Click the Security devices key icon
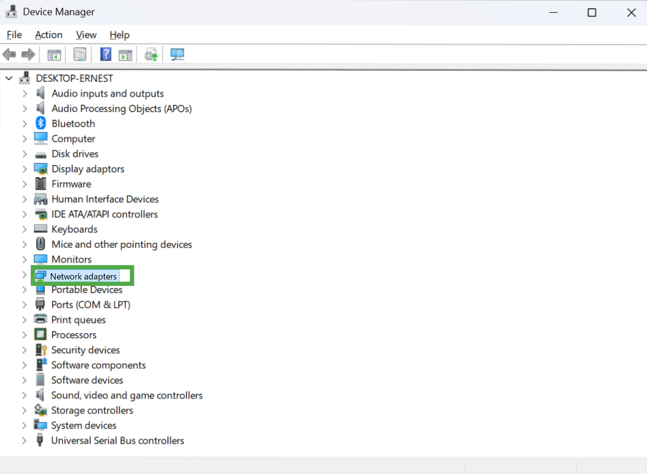Viewport: 647px width, 474px height. [41, 349]
